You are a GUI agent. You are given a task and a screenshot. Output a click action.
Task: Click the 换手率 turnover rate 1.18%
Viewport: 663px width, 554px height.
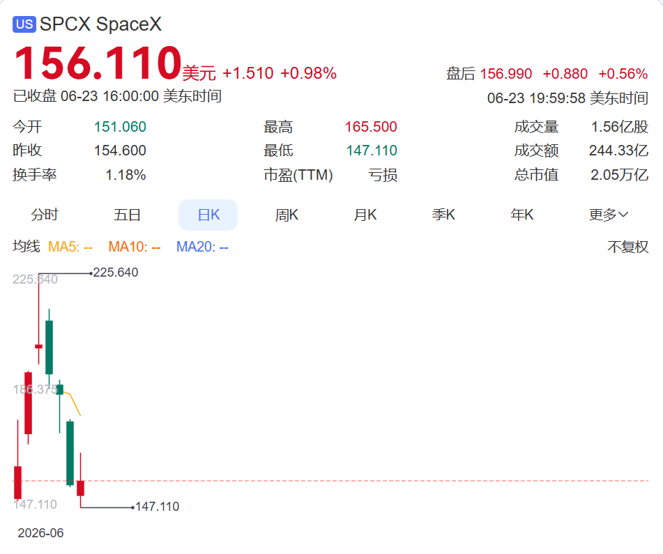pyautogui.click(x=125, y=175)
